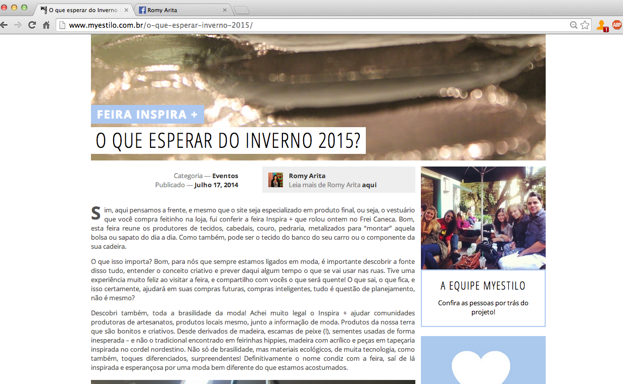
Task: Switch to the Romy Arita Facebook tab
Action: [x=183, y=10]
